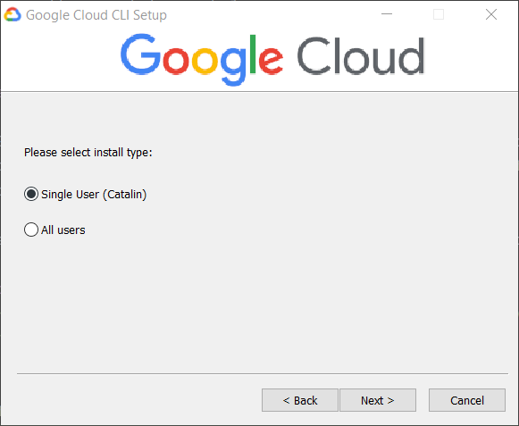The width and height of the screenshot is (519, 426).
Task: Click the greyed-out maximize window button
Action: 439,14
